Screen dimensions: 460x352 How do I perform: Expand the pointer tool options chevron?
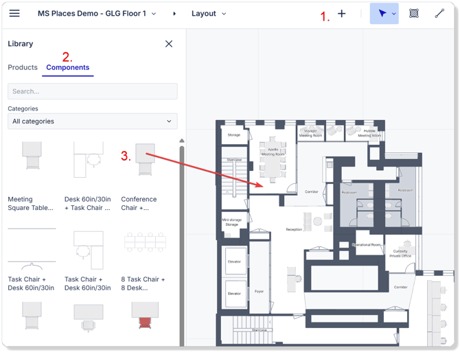pos(393,14)
